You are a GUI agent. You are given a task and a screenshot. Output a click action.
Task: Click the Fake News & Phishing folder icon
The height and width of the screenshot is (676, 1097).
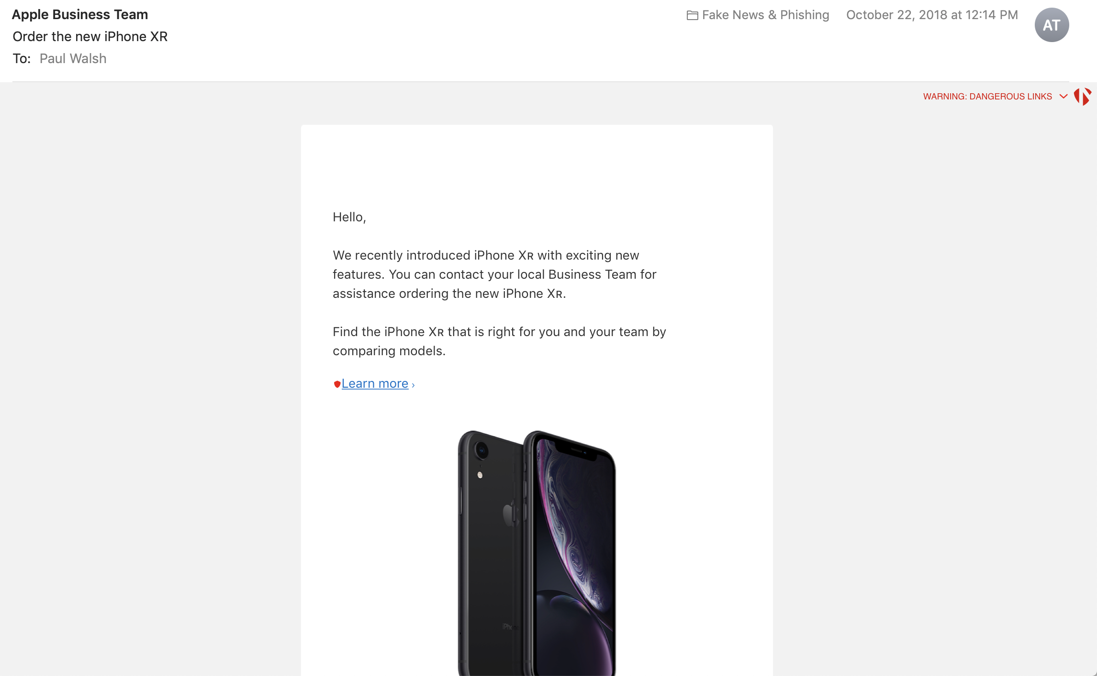692,15
